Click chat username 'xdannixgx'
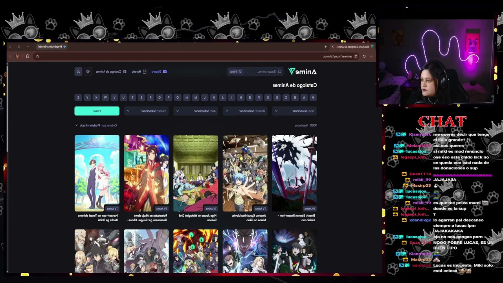This screenshot has width=503, height=283. tap(420, 220)
